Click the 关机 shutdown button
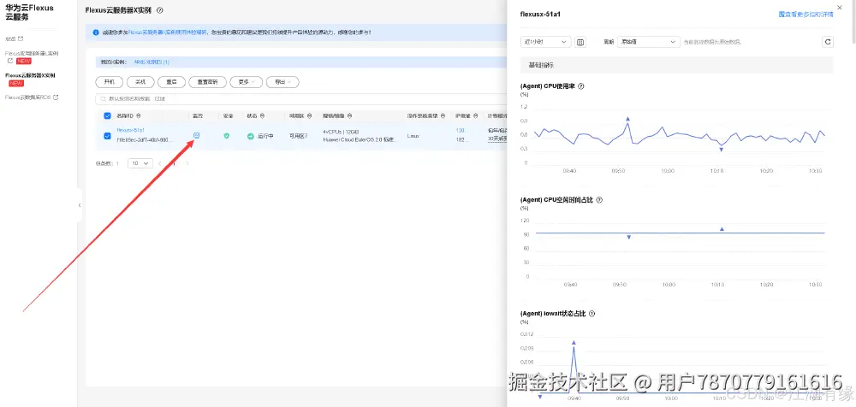Viewport: 856px width, 407px height. point(140,82)
